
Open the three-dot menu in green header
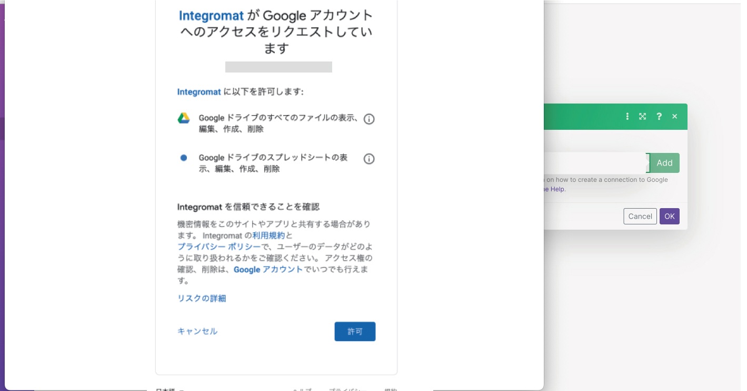pos(627,117)
